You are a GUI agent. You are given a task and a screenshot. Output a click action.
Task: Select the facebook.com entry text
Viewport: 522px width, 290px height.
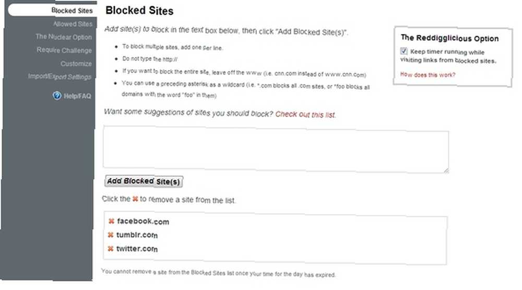[143, 222]
